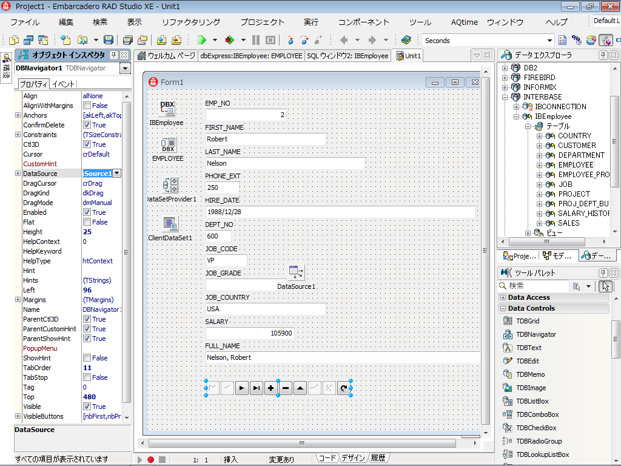Open the AQtime menu
621x466 pixels.
point(464,22)
